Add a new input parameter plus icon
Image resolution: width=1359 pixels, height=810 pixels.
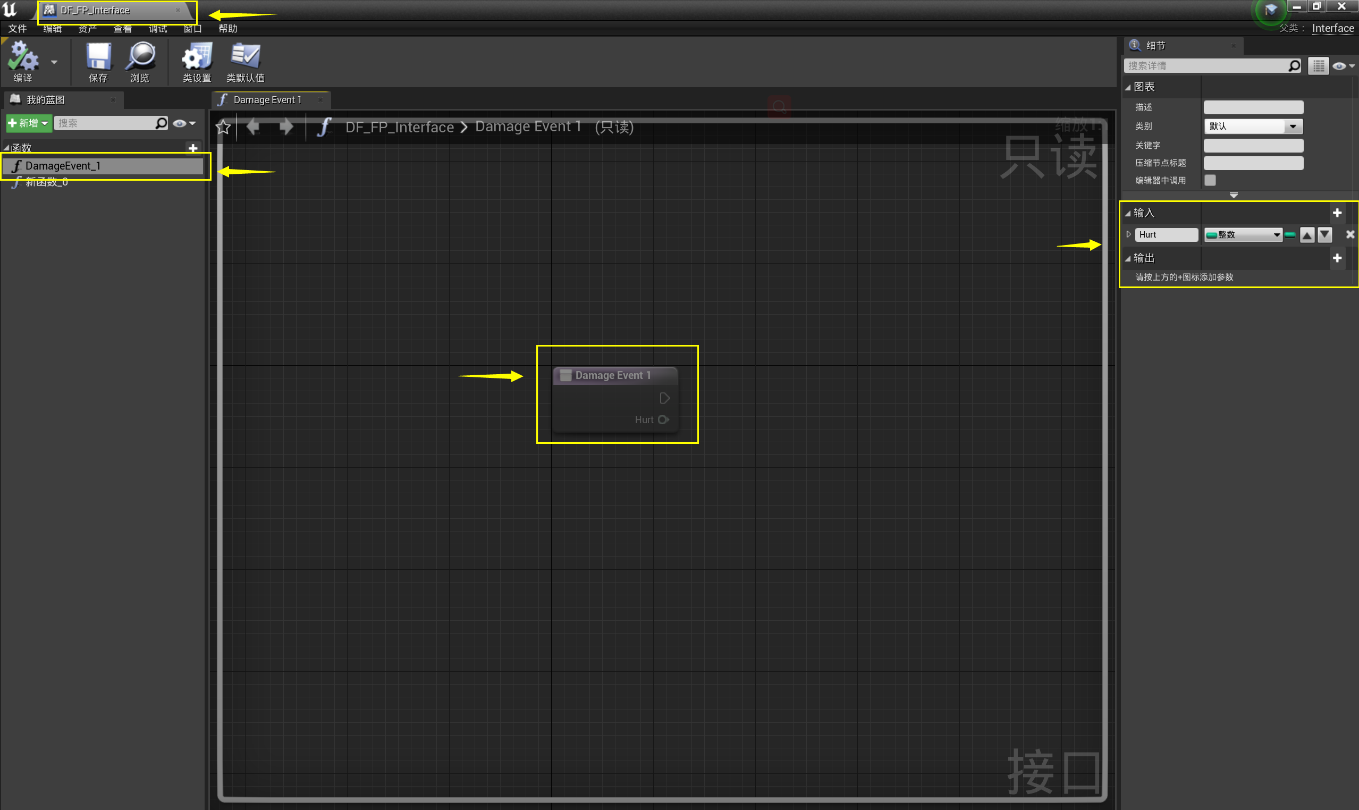1337,213
